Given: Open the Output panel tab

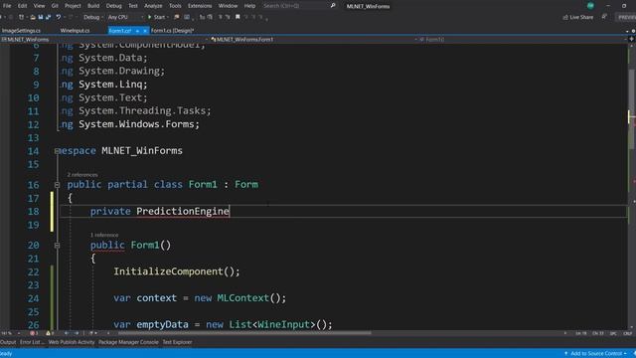Looking at the screenshot, I should coord(8,342).
